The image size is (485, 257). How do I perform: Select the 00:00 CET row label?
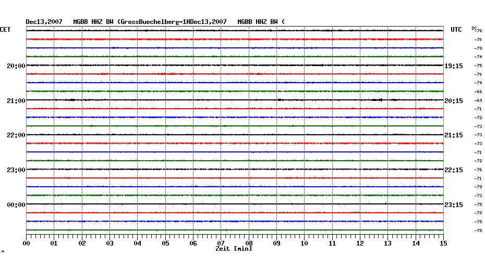[16, 205]
